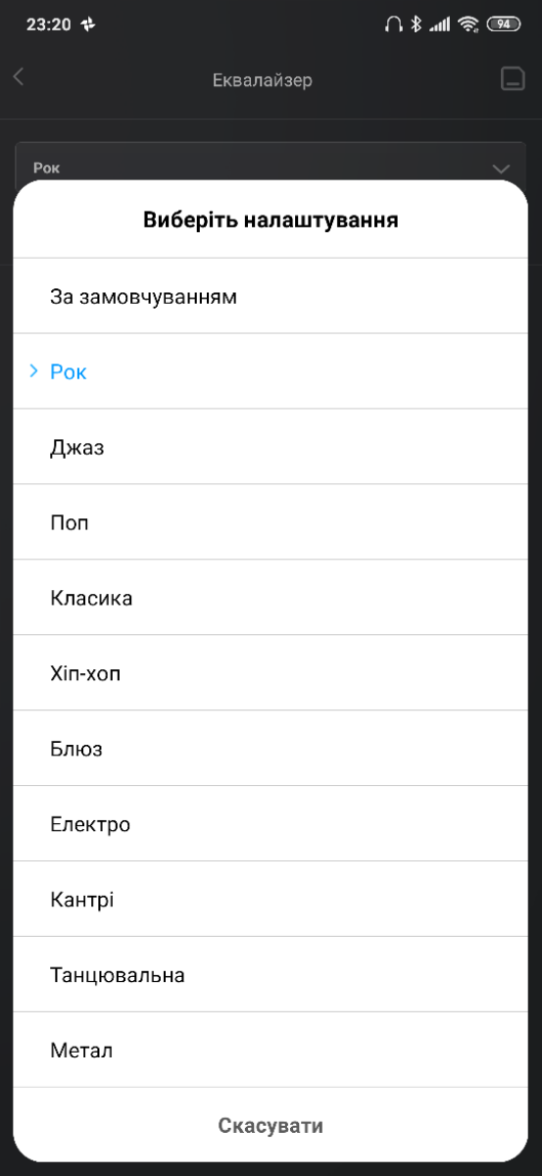542x1176 pixels.
Task: Tap the headphones icon in the status bar
Action: point(393,24)
